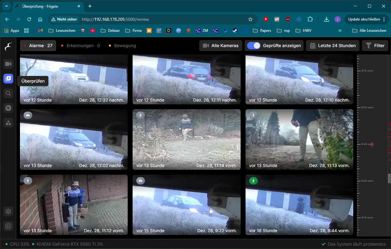The width and height of the screenshot is (391, 249).
Task: Open Frigate settings gear icon
Action: [x=8, y=211]
